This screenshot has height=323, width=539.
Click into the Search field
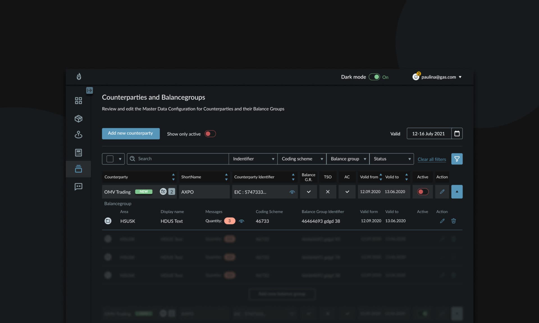pyautogui.click(x=178, y=159)
